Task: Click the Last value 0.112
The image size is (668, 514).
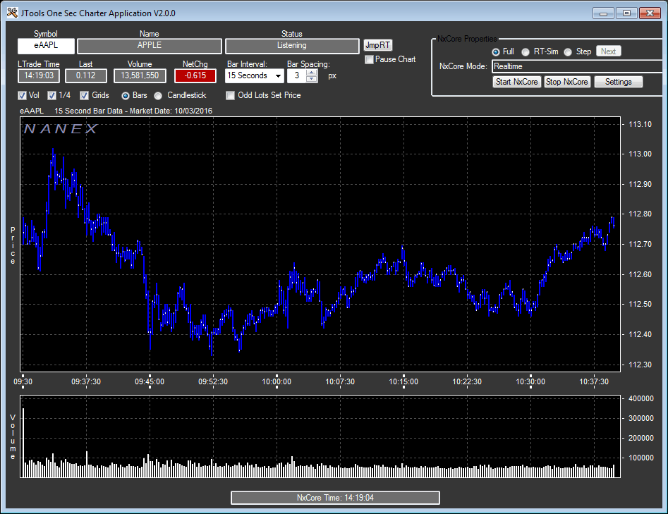Action: click(x=85, y=76)
